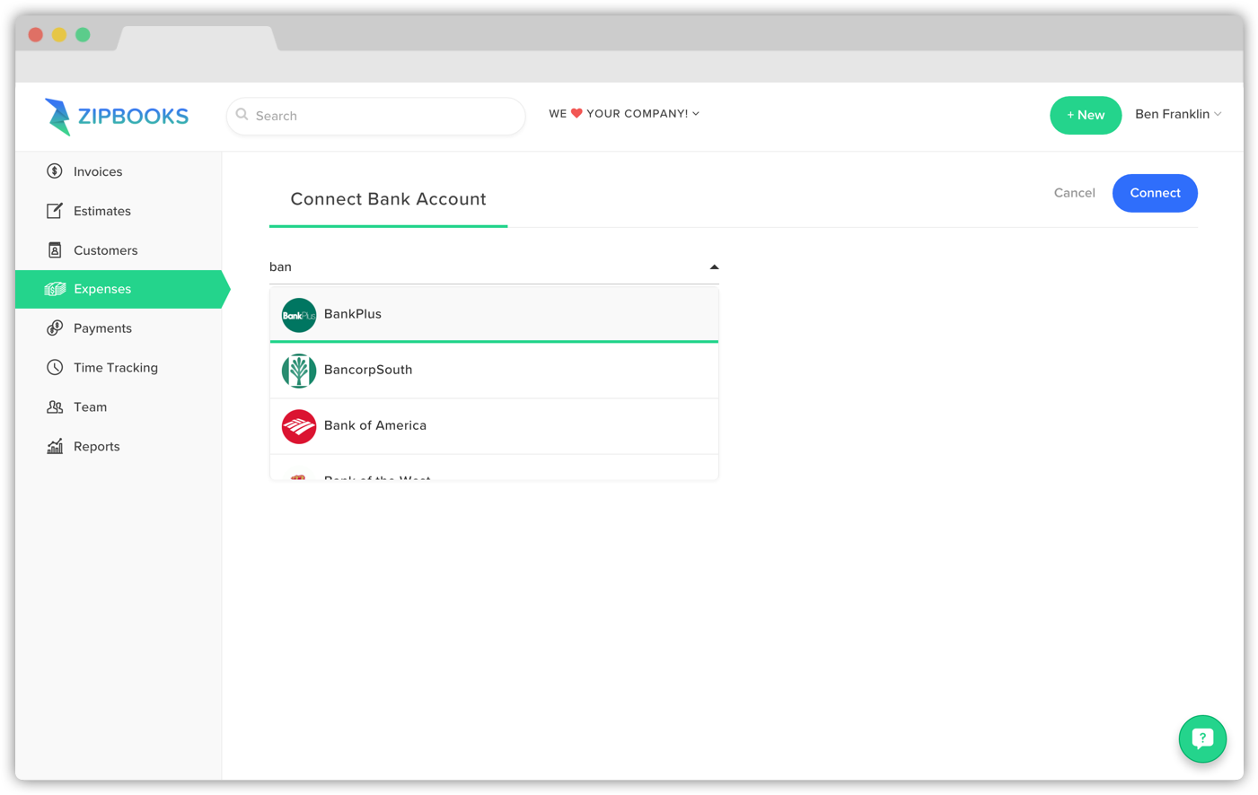Close the window with red button
The width and height of the screenshot is (1258, 795).
[x=36, y=35]
